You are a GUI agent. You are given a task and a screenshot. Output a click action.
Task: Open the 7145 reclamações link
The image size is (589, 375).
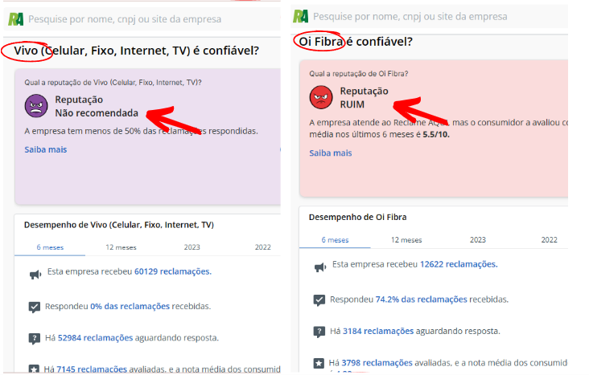click(92, 369)
